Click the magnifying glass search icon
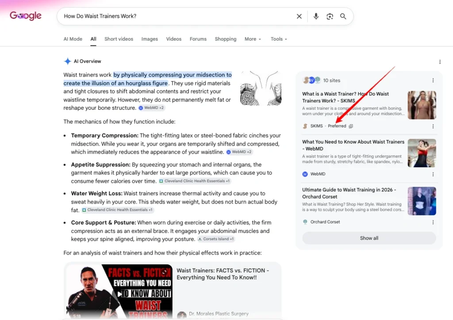Viewport: 453px width, 320px height. 343,16
